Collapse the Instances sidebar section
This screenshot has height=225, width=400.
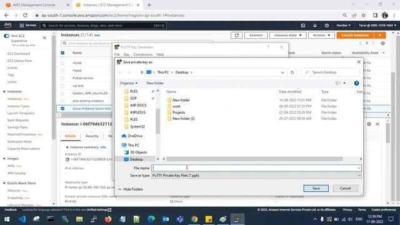(x=4, y=92)
